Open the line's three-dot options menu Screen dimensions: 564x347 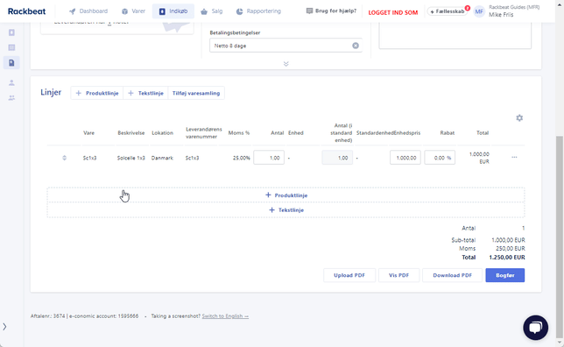(x=514, y=158)
